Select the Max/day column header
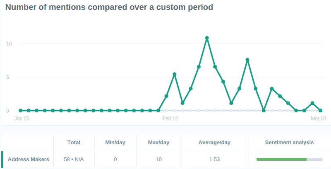This screenshot has width=331, height=169. pos(158,142)
